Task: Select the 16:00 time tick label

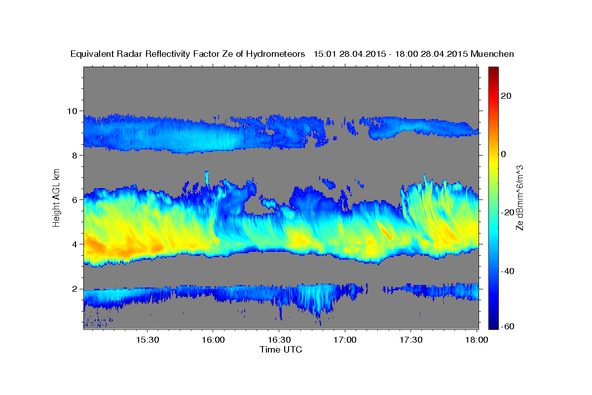Action: 213,340
